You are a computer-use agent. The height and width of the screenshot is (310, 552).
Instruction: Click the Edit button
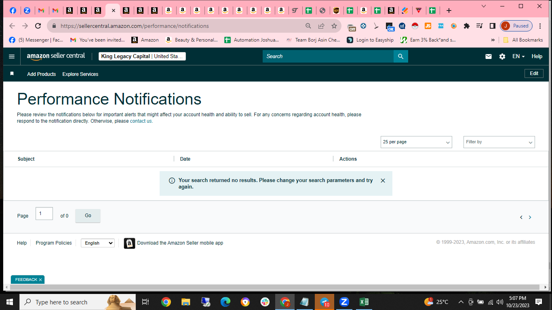click(x=534, y=73)
